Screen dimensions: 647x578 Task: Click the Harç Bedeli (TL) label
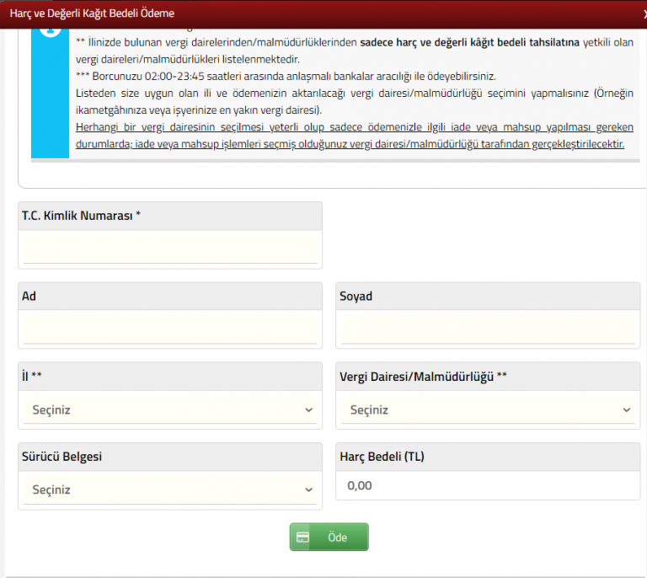tap(382, 456)
